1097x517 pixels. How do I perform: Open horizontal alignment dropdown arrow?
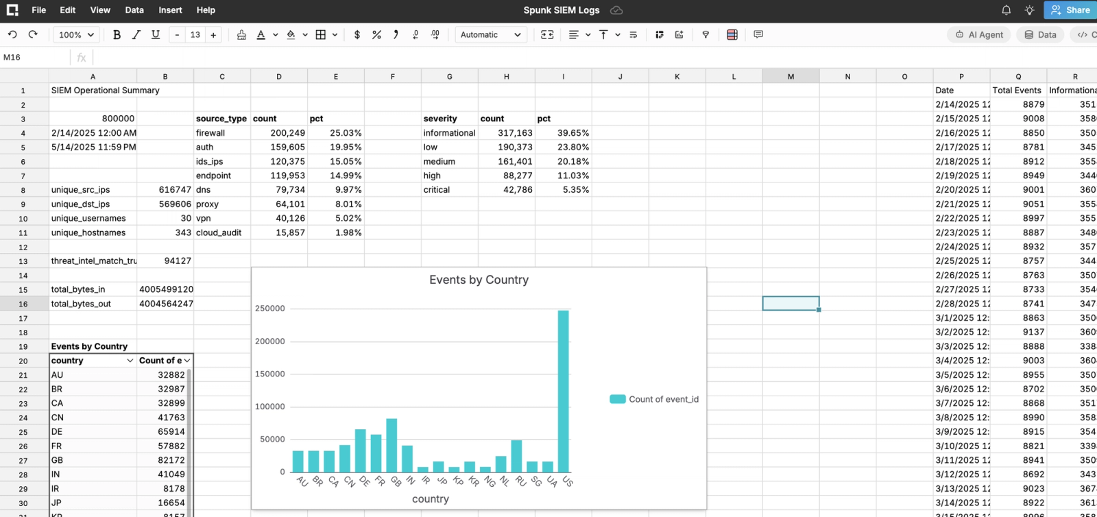(588, 34)
